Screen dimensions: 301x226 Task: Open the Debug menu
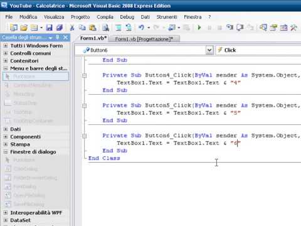[127, 17]
